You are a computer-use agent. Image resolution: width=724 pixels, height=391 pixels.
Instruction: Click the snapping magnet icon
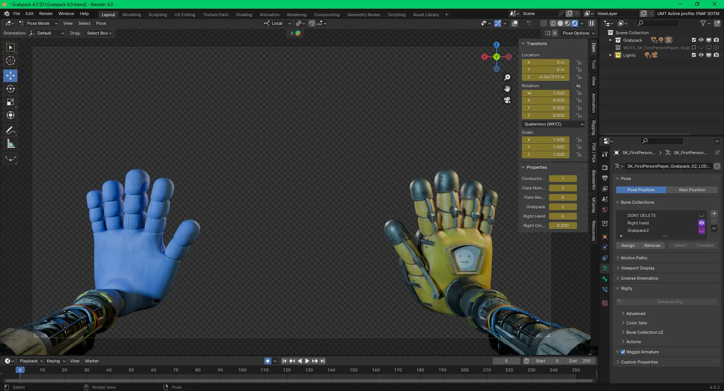point(312,23)
